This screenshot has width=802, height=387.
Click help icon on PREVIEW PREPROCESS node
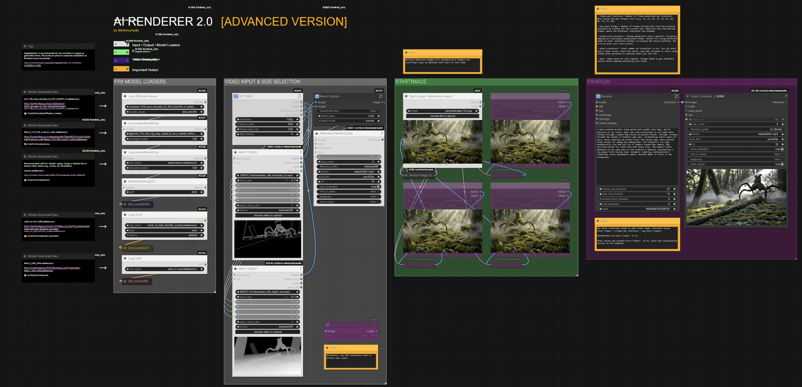(x=382, y=134)
